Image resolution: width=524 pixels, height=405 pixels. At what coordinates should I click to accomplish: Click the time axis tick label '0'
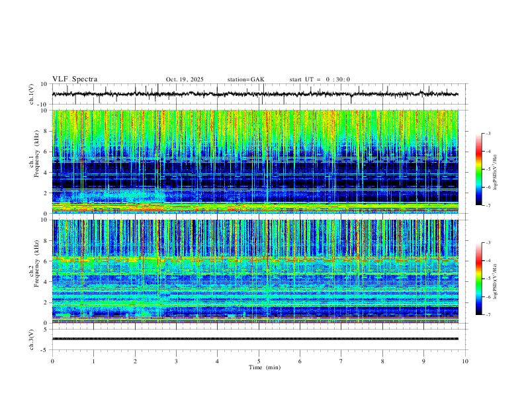(52, 361)
